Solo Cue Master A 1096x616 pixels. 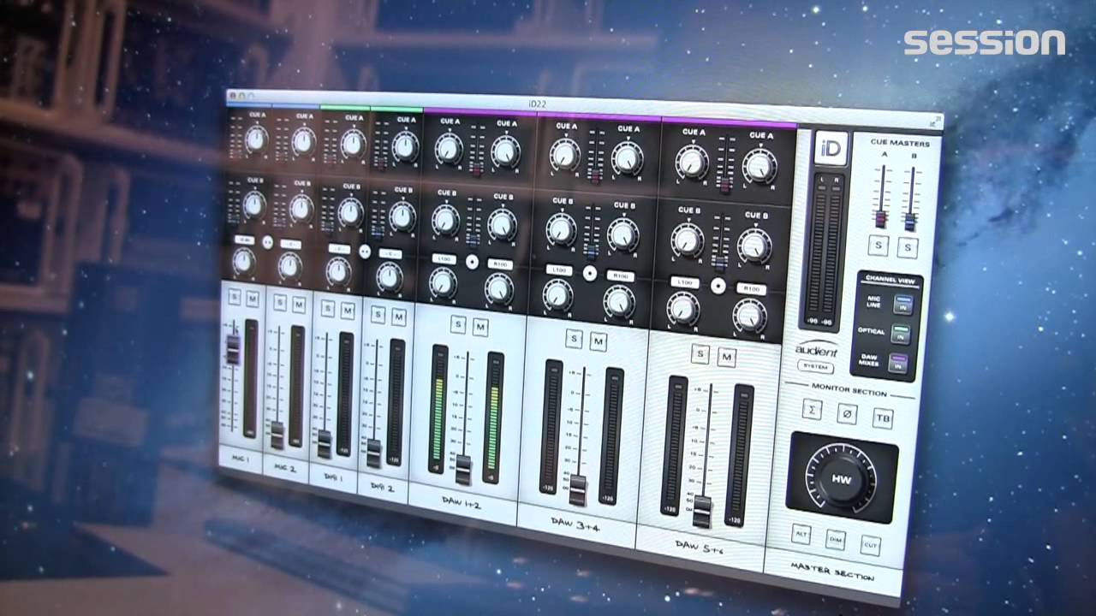click(x=878, y=246)
